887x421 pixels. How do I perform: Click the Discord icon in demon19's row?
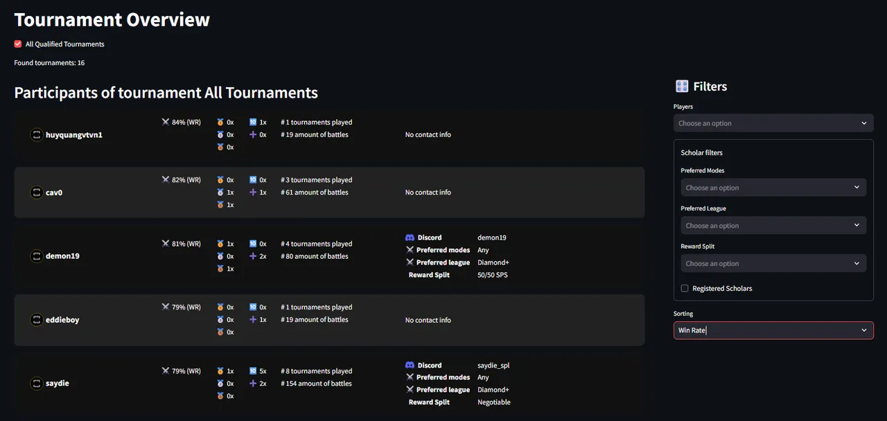click(410, 238)
